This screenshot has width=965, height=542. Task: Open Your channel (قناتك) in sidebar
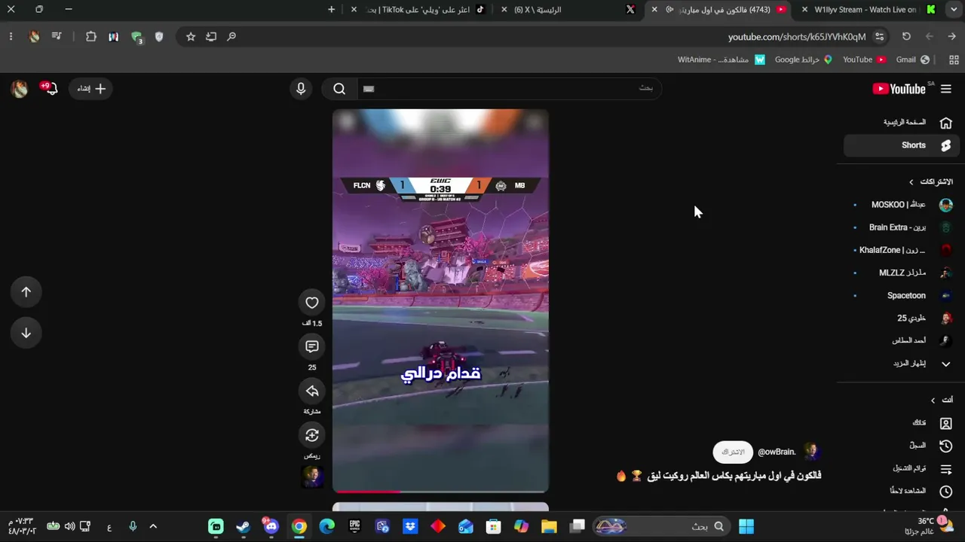[902, 423]
